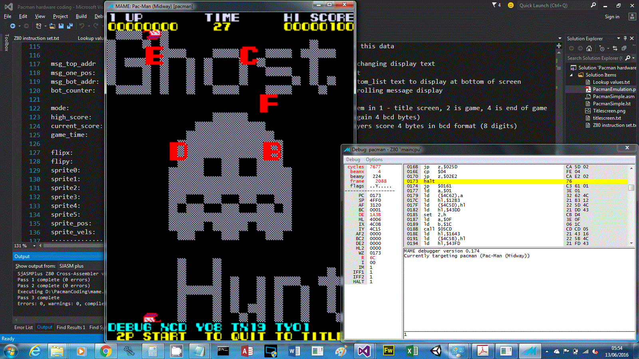This screenshot has height=359, width=639.
Task: Switch to the Error List tab
Action: 24,327
